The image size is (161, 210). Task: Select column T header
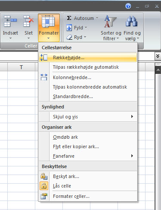coord(21,67)
